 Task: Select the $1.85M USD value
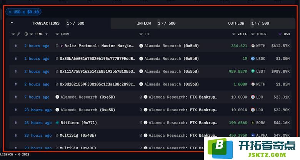point(283,84)
